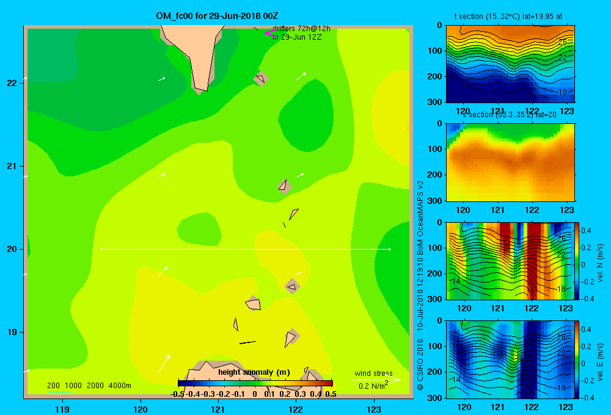Select the 'vel. N (m/s)' axis label
The width and height of the screenshot is (611, 415).
click(x=601, y=263)
